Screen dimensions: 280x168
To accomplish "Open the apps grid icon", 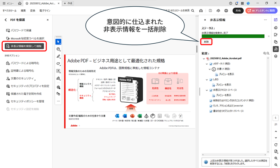I will (x=242, y=3).
